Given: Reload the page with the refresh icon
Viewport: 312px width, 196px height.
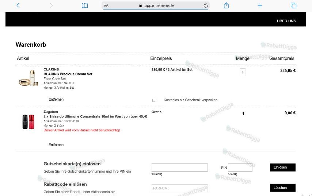Looking at the screenshot, I should [x=206, y=5].
